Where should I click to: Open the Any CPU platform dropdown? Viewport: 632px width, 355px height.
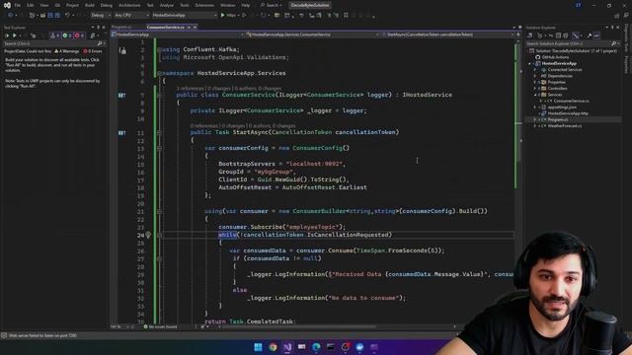pyautogui.click(x=131, y=16)
